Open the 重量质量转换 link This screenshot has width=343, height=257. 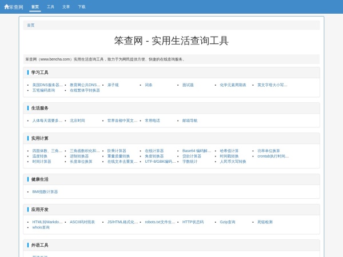point(118,156)
